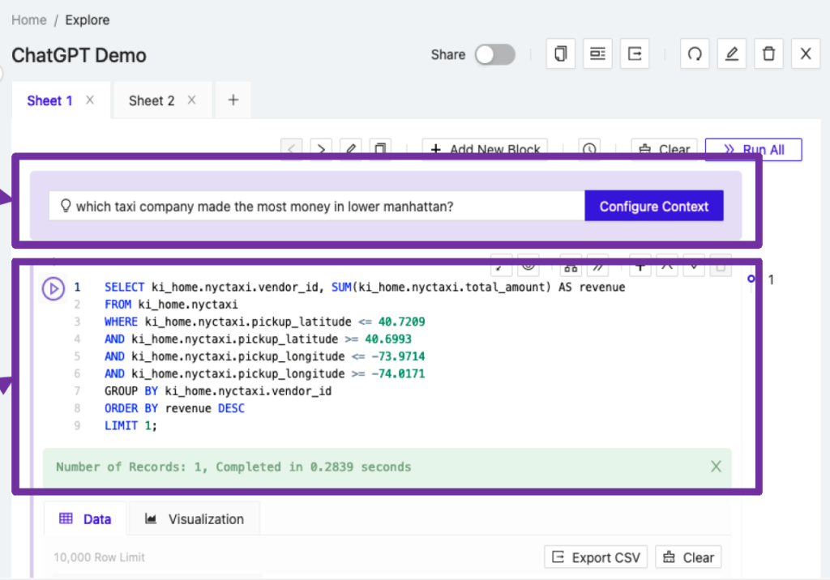Run the SQL block using the play icon

[53, 288]
